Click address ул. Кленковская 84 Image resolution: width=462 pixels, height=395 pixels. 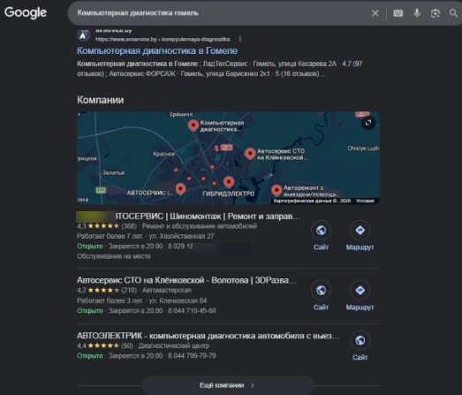[x=178, y=300]
